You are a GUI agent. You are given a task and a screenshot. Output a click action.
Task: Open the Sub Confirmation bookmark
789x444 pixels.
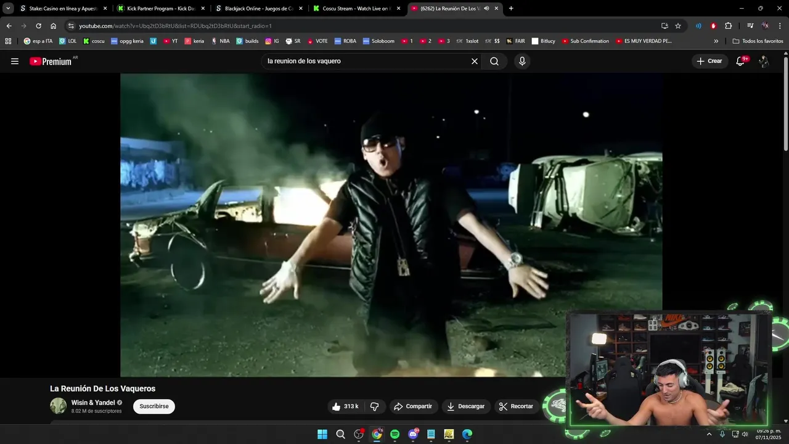pyautogui.click(x=585, y=41)
